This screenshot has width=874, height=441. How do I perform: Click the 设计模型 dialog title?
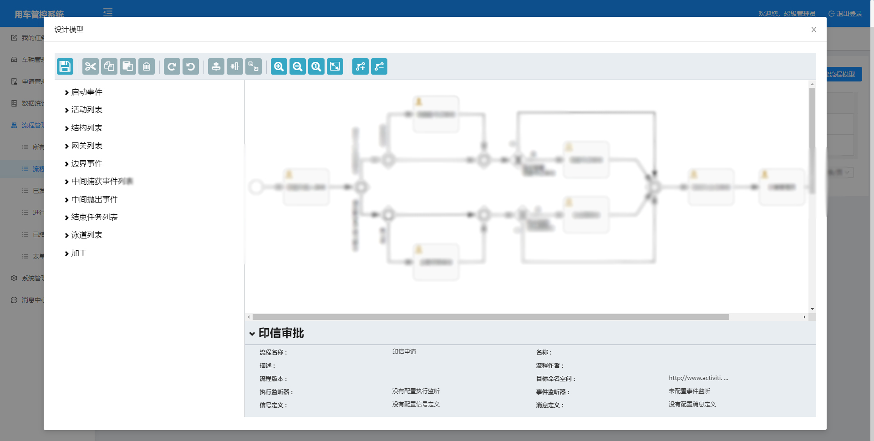click(69, 30)
